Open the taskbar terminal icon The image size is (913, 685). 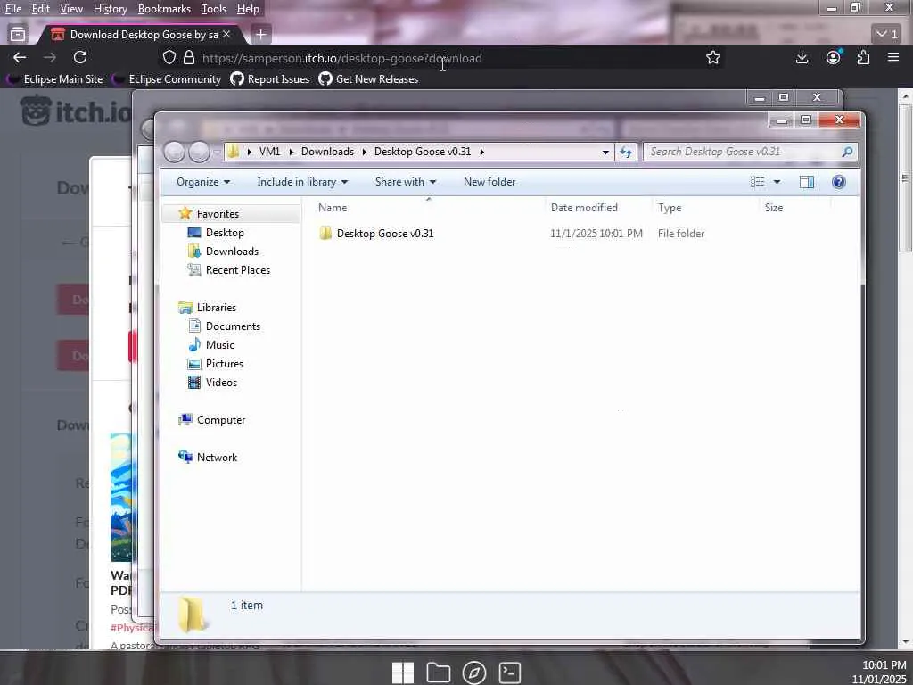click(509, 673)
